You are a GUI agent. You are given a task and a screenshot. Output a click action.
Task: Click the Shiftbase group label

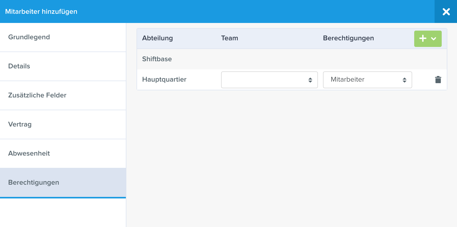click(157, 59)
